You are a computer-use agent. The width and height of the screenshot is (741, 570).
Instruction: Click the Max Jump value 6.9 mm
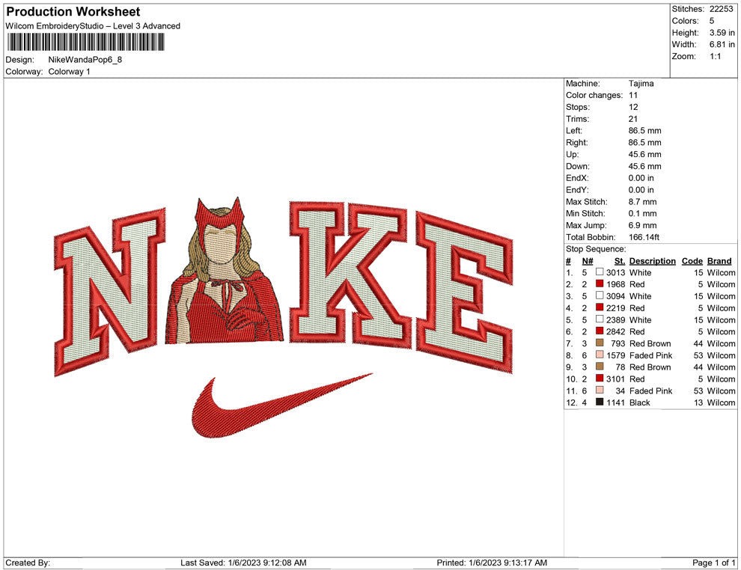click(x=643, y=225)
